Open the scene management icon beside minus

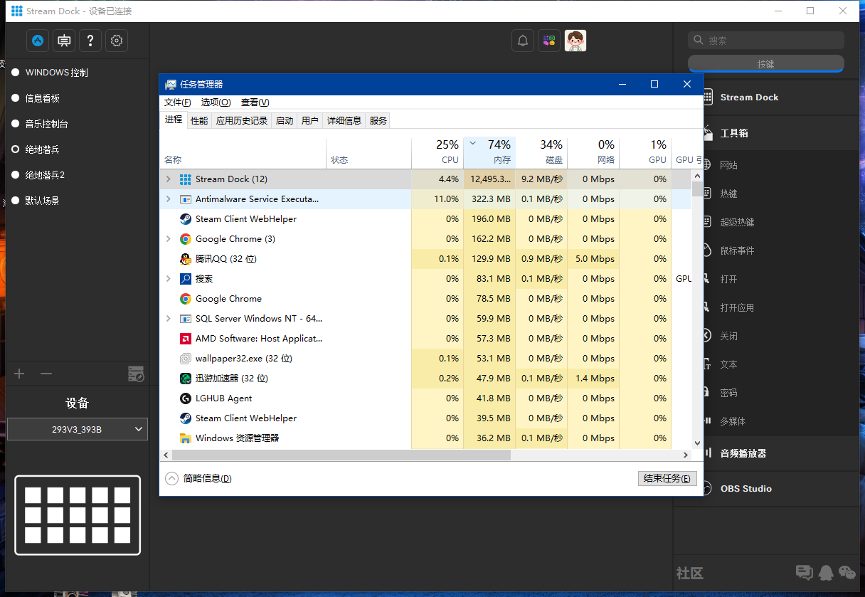point(136,374)
